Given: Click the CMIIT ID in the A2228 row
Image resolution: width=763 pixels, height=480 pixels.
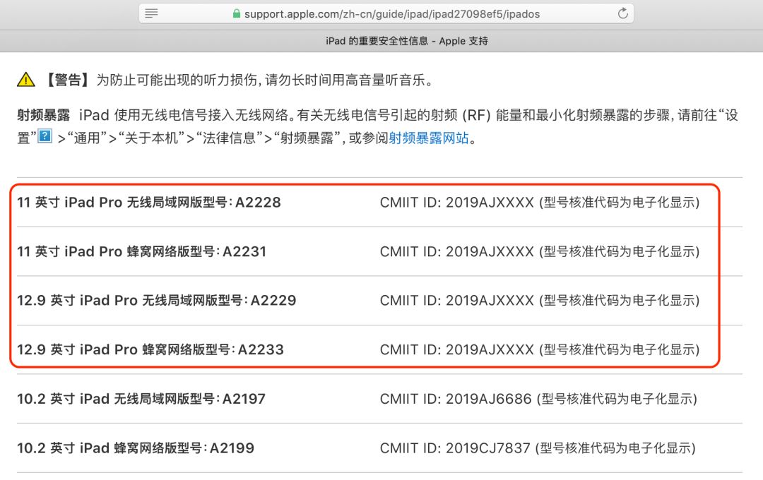Looking at the screenshot, I should [x=540, y=203].
